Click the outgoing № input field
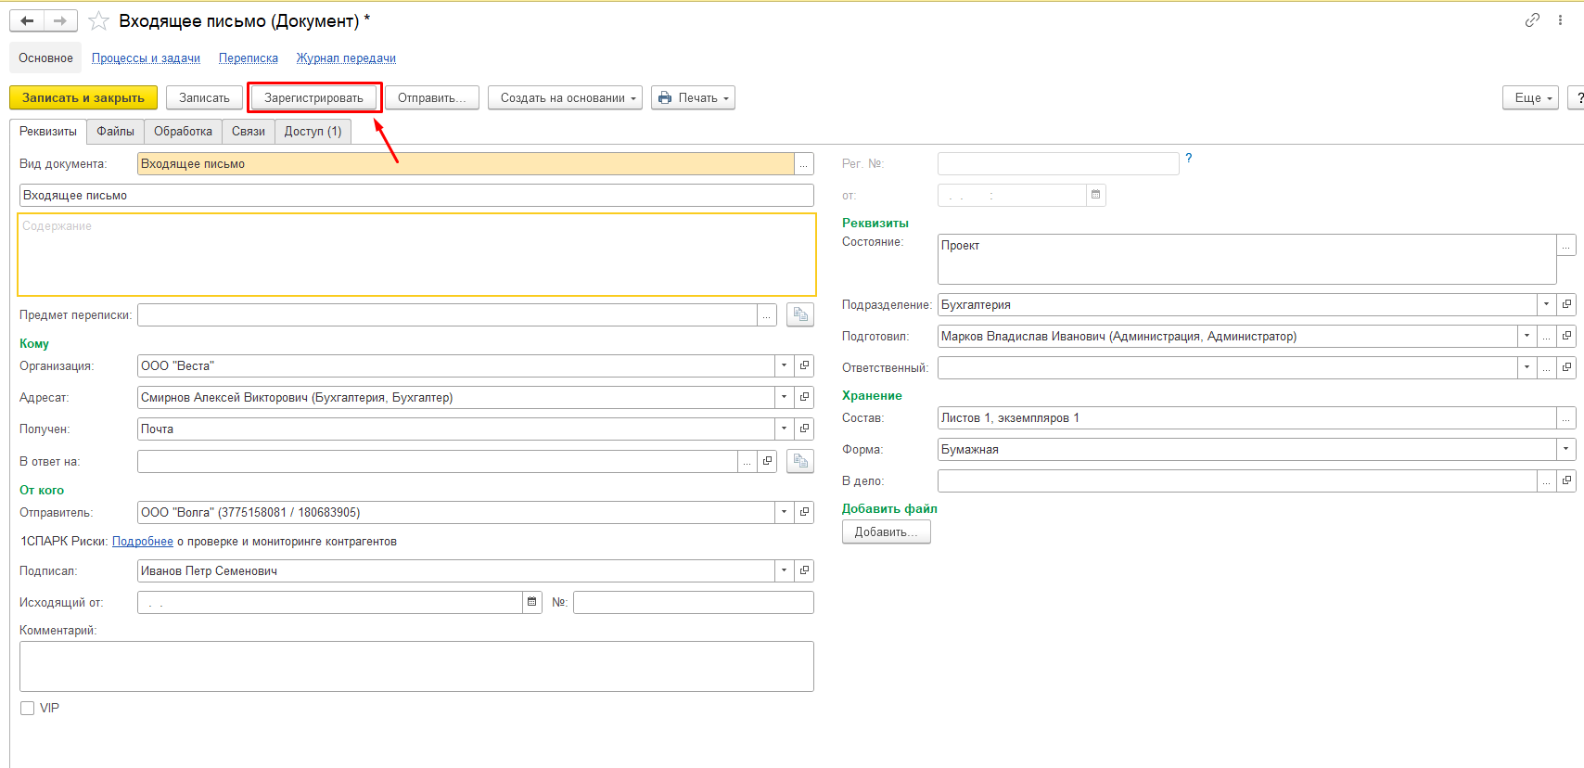Screen dimensions: 1584x768 pyautogui.click(x=694, y=602)
